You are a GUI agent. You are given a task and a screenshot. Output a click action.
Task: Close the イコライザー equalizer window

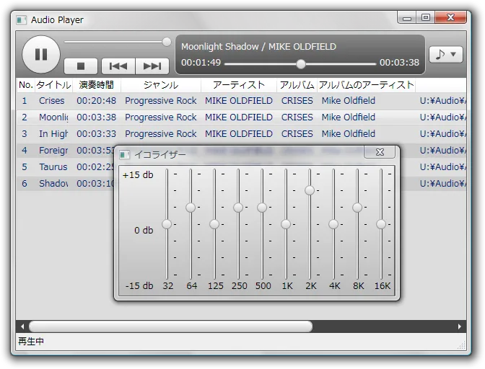pos(379,152)
